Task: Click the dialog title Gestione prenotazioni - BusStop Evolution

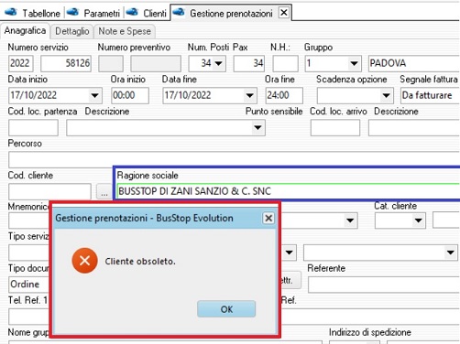Action: pos(144,218)
